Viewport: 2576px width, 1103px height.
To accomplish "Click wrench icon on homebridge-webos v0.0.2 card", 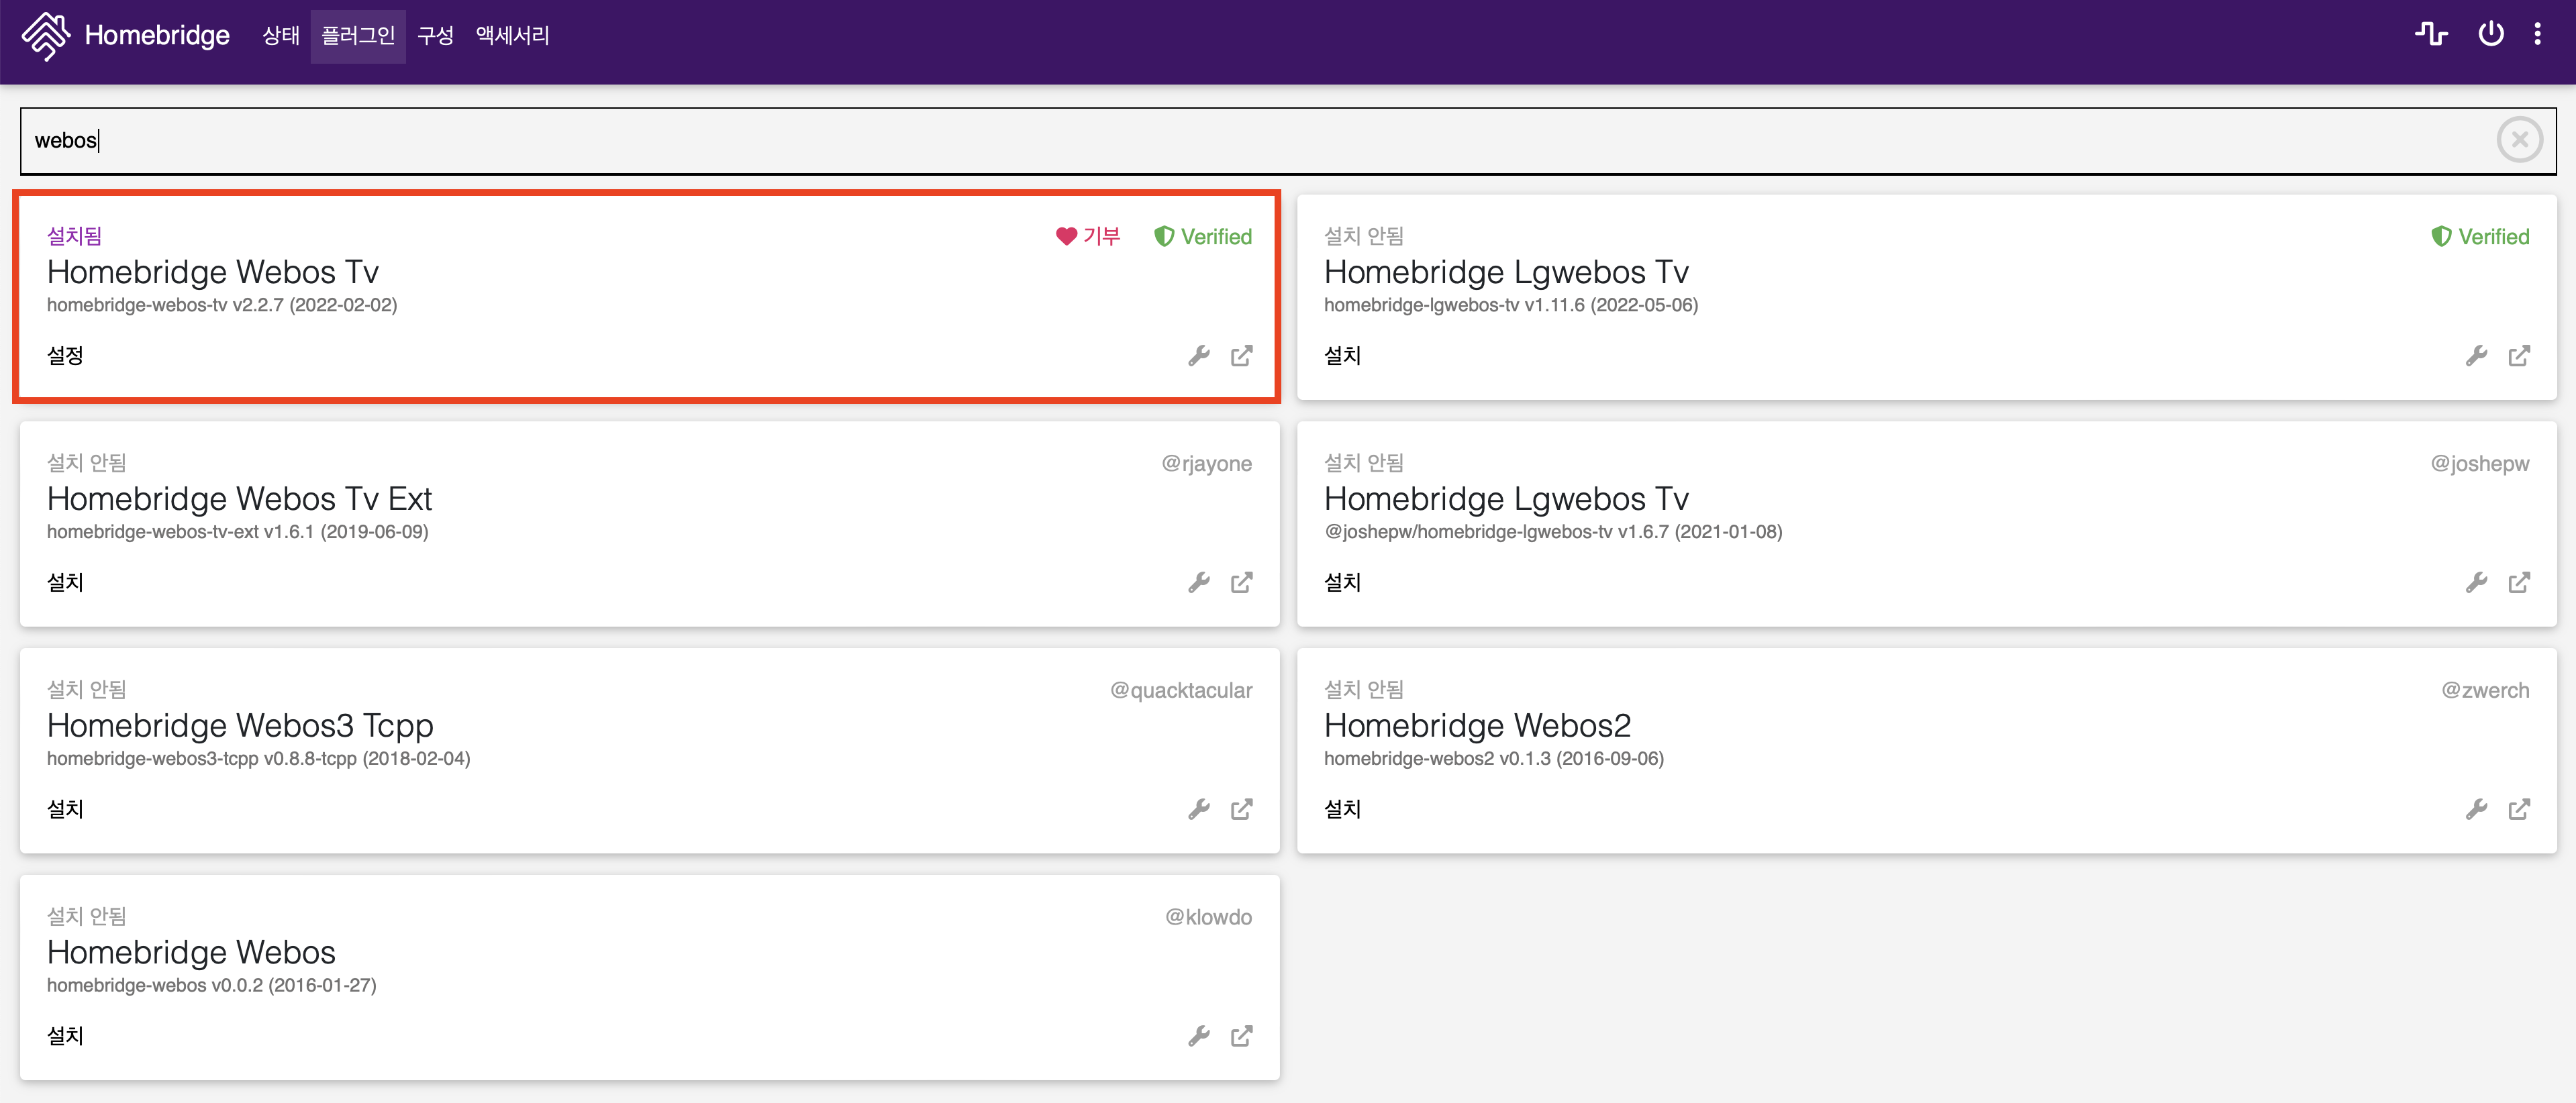I will (x=1198, y=1036).
